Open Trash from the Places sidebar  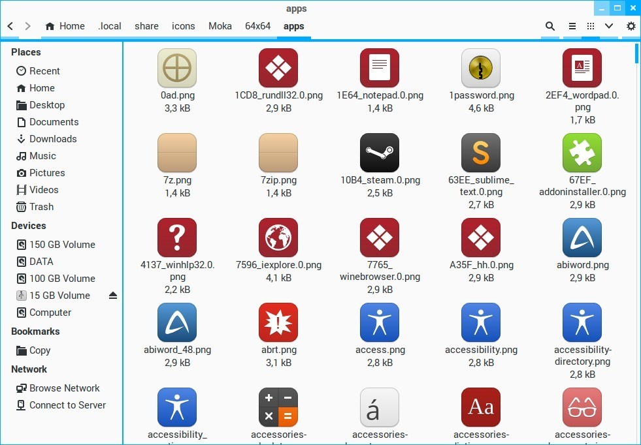point(41,207)
